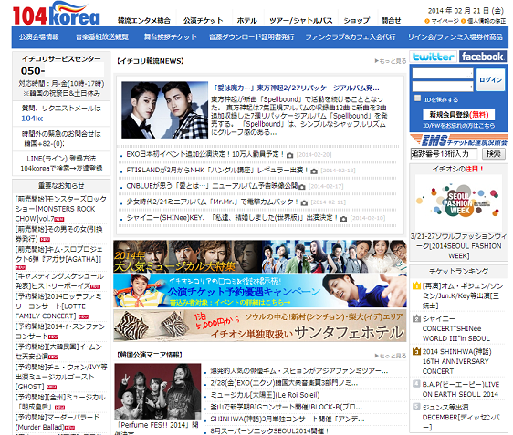Open ロッテファミリーコンサート notice link
Image resolution: width=513 pixels, height=435 pixels.
click(x=59, y=306)
